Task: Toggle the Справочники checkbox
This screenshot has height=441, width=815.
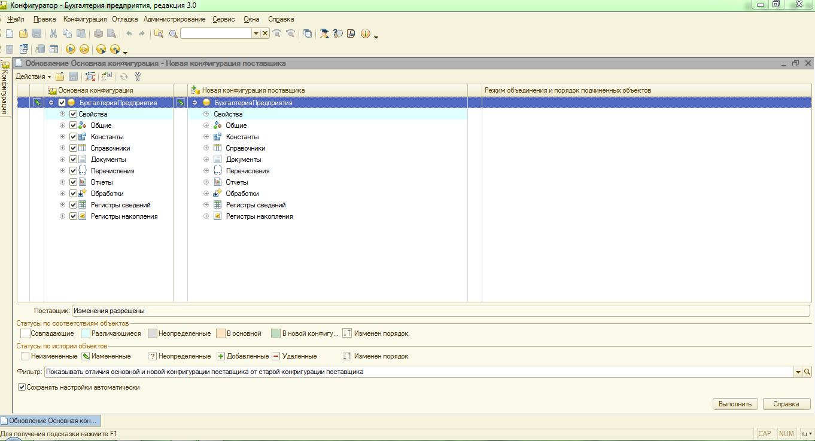Action: coord(73,148)
